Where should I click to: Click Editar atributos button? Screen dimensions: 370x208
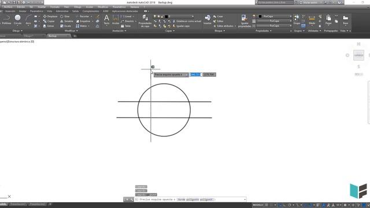[223, 26]
